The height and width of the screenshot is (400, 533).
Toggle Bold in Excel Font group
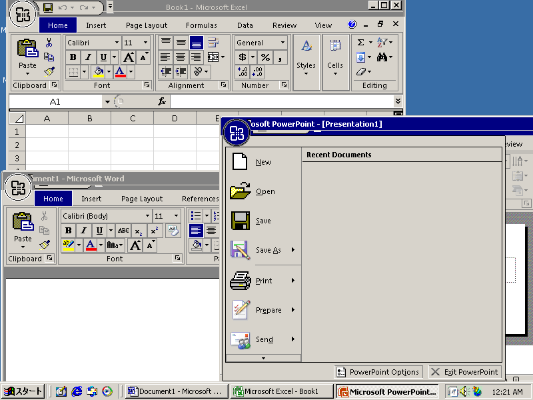tap(73, 57)
